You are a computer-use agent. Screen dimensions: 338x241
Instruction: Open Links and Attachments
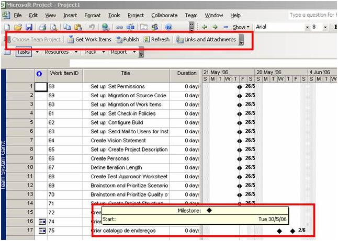pyautogui.click(x=205, y=40)
